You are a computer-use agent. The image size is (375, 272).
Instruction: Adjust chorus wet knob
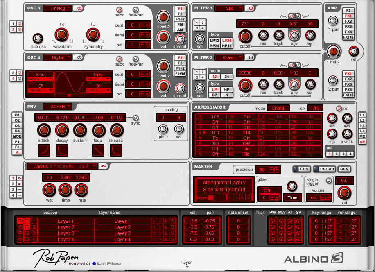point(49,190)
